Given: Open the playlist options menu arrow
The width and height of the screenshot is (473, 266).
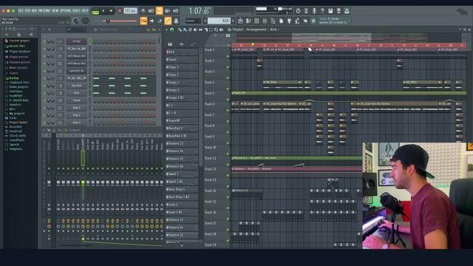Looking at the screenshot, I should (167, 30).
